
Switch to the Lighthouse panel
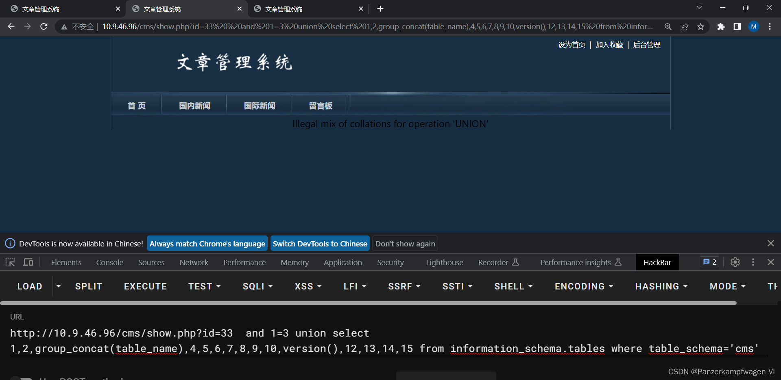tap(445, 263)
